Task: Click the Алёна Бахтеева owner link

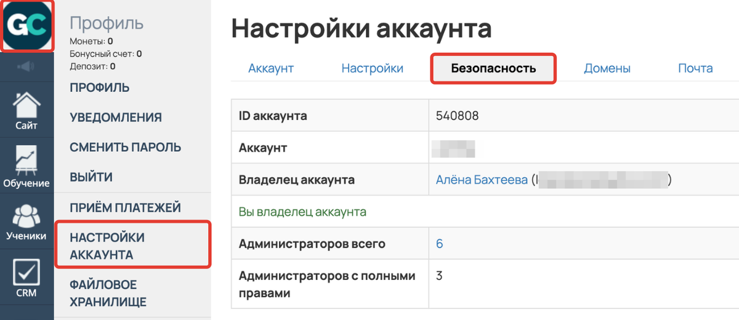Action: point(482,180)
